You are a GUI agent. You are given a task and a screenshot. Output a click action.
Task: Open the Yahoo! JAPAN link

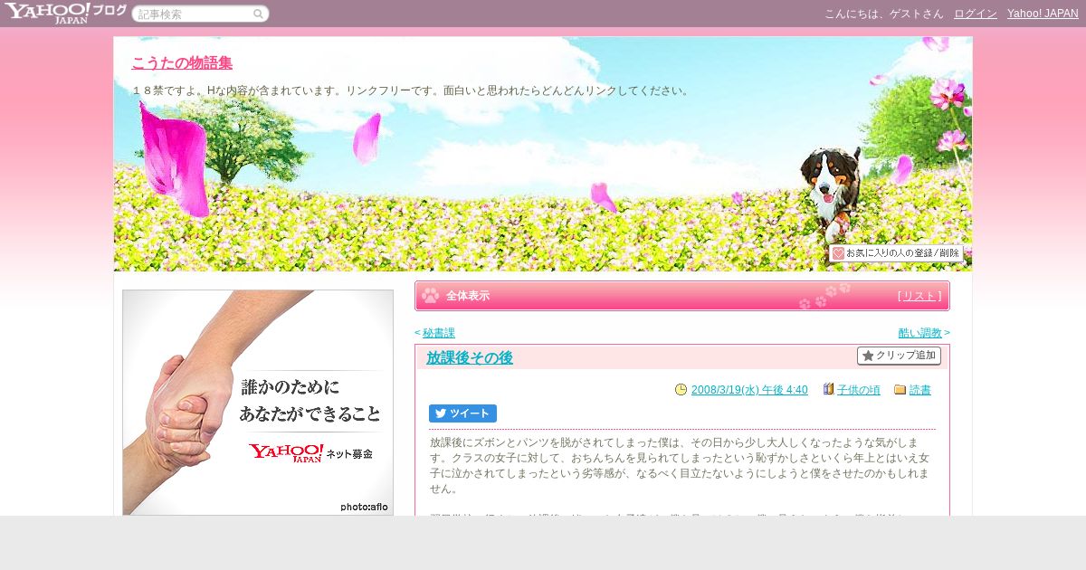1043,14
